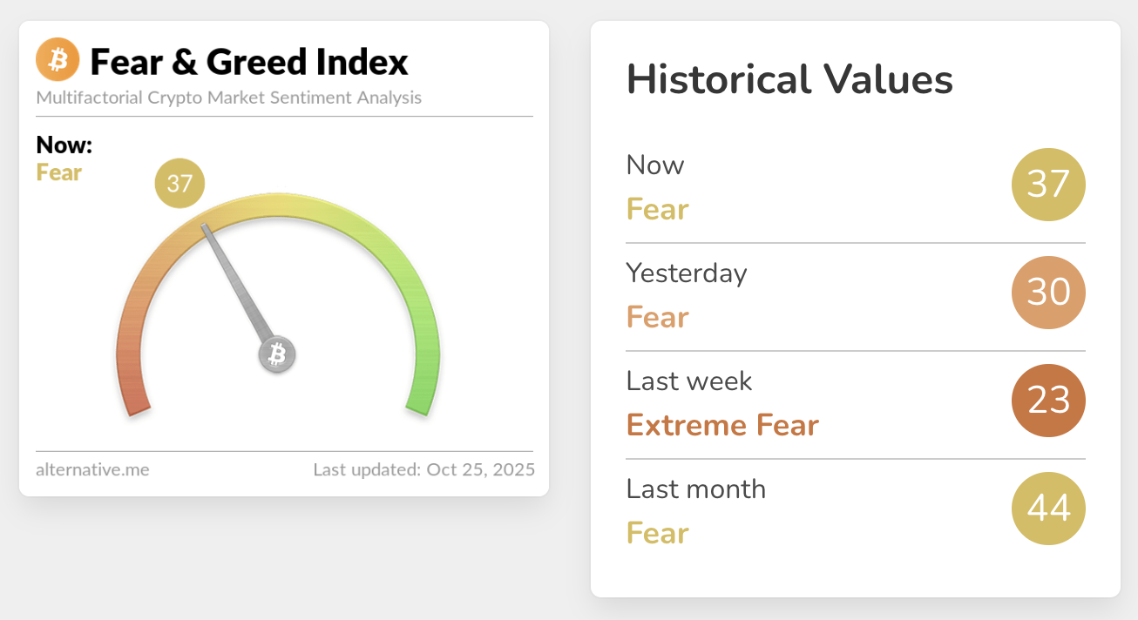Click the Last updated date text
This screenshot has height=620, width=1138.
point(424,469)
